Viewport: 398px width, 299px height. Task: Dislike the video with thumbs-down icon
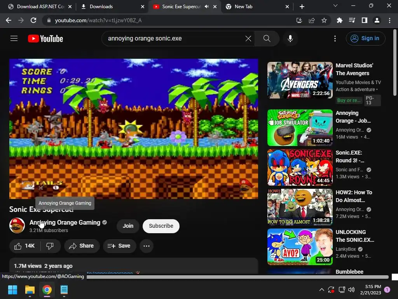tap(50, 246)
